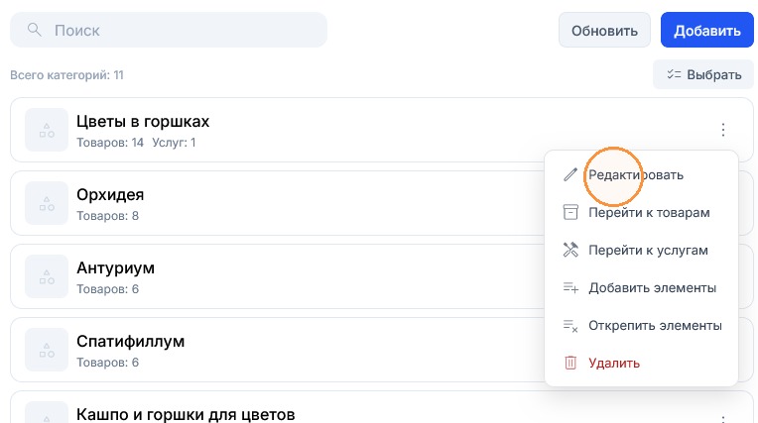Click the blue Добавить button

coord(706,30)
